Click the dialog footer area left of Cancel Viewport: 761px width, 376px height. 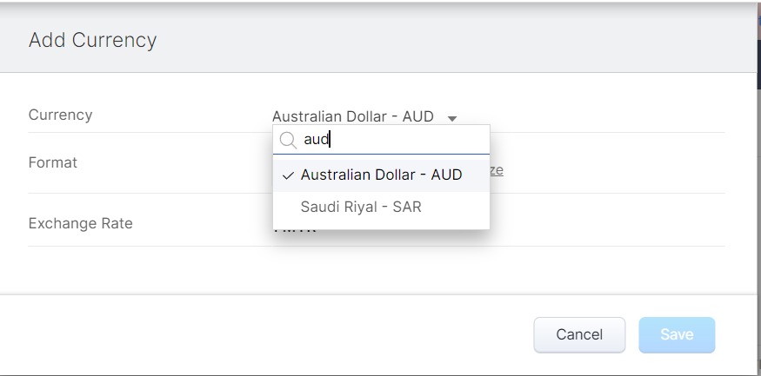coord(267,334)
